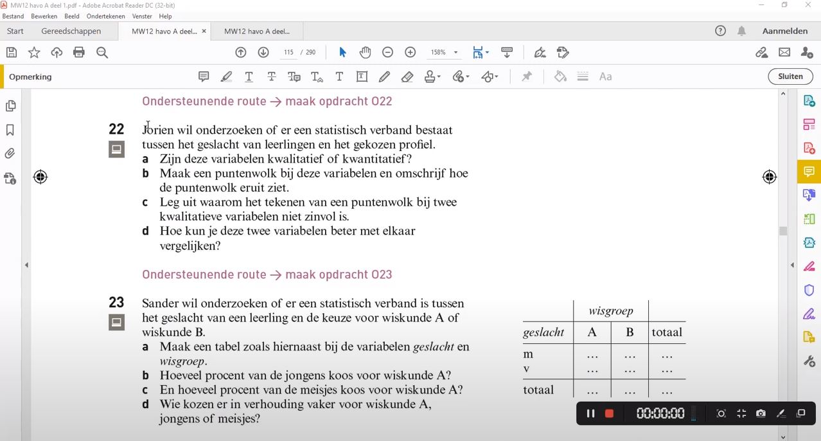821x441 pixels.
Task: Open the yellow comment tool in right pane
Action: pyautogui.click(x=809, y=172)
